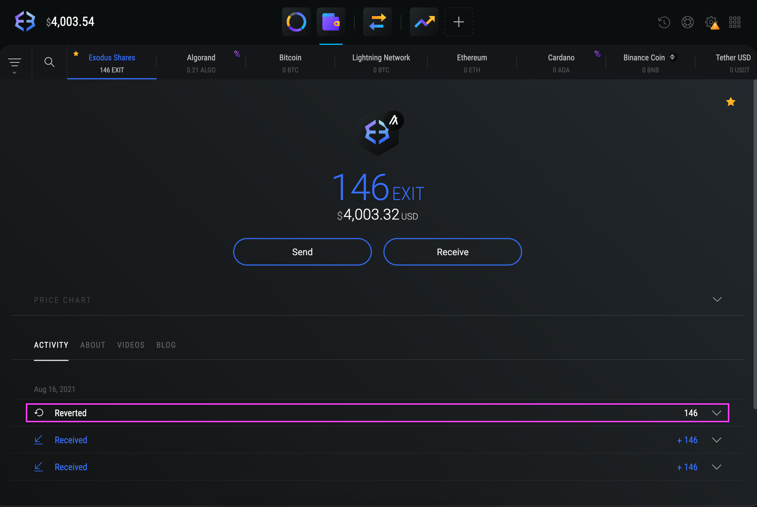Open the Wallet icon in top bar
The width and height of the screenshot is (757, 507).
[x=331, y=22]
